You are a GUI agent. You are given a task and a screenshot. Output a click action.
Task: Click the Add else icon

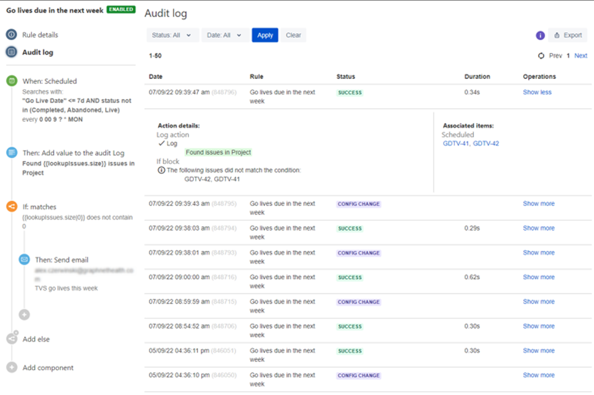pyautogui.click(x=12, y=338)
